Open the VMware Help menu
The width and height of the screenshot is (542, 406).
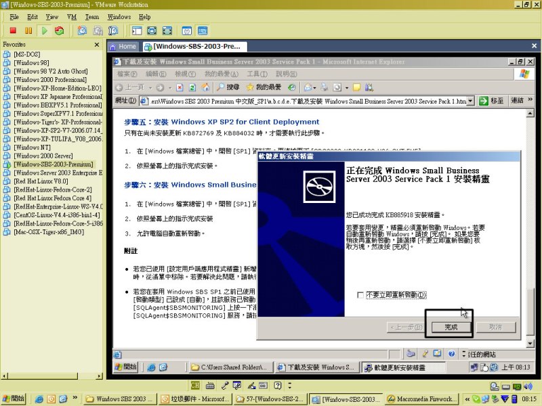(144, 17)
